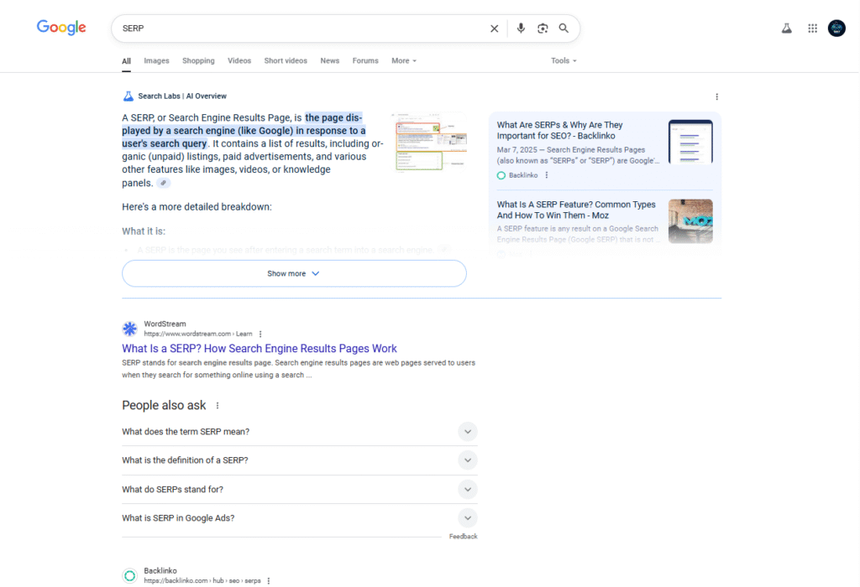
Task: Open the Google apps grid icon
Action: click(812, 29)
